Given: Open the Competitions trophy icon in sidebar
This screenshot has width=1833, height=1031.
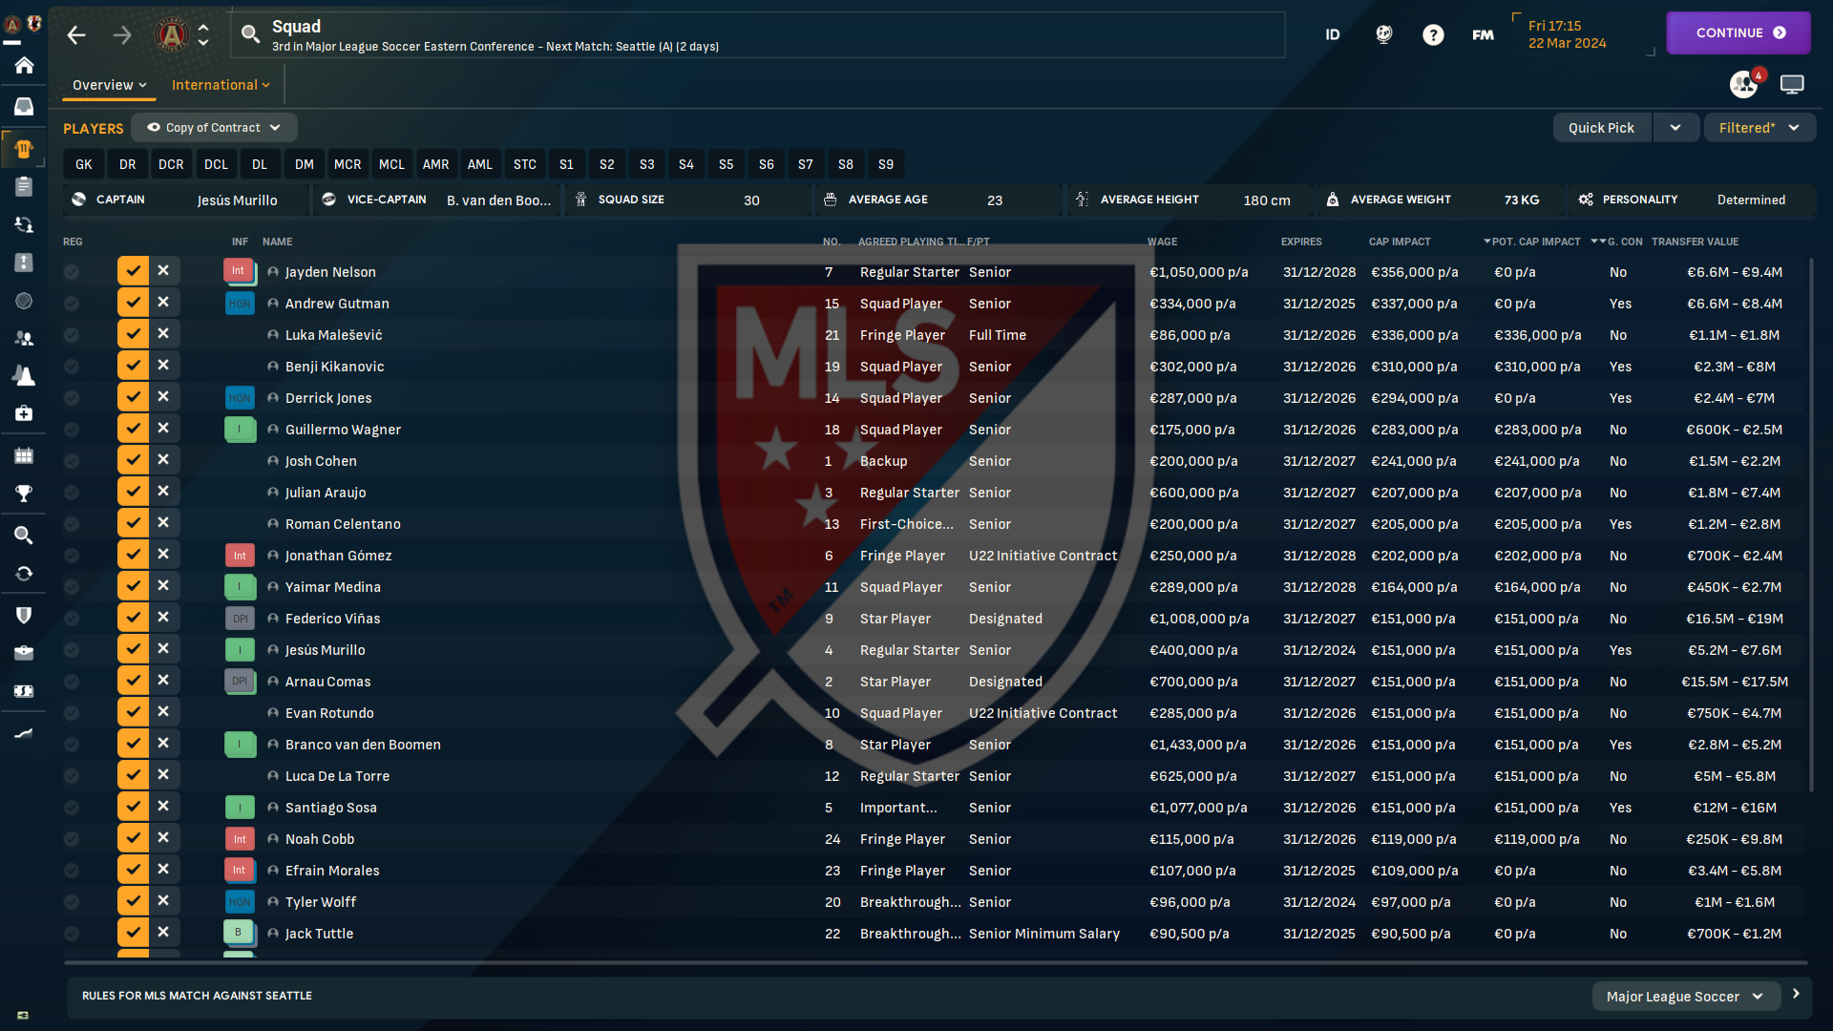Looking at the screenshot, I should pos(24,494).
